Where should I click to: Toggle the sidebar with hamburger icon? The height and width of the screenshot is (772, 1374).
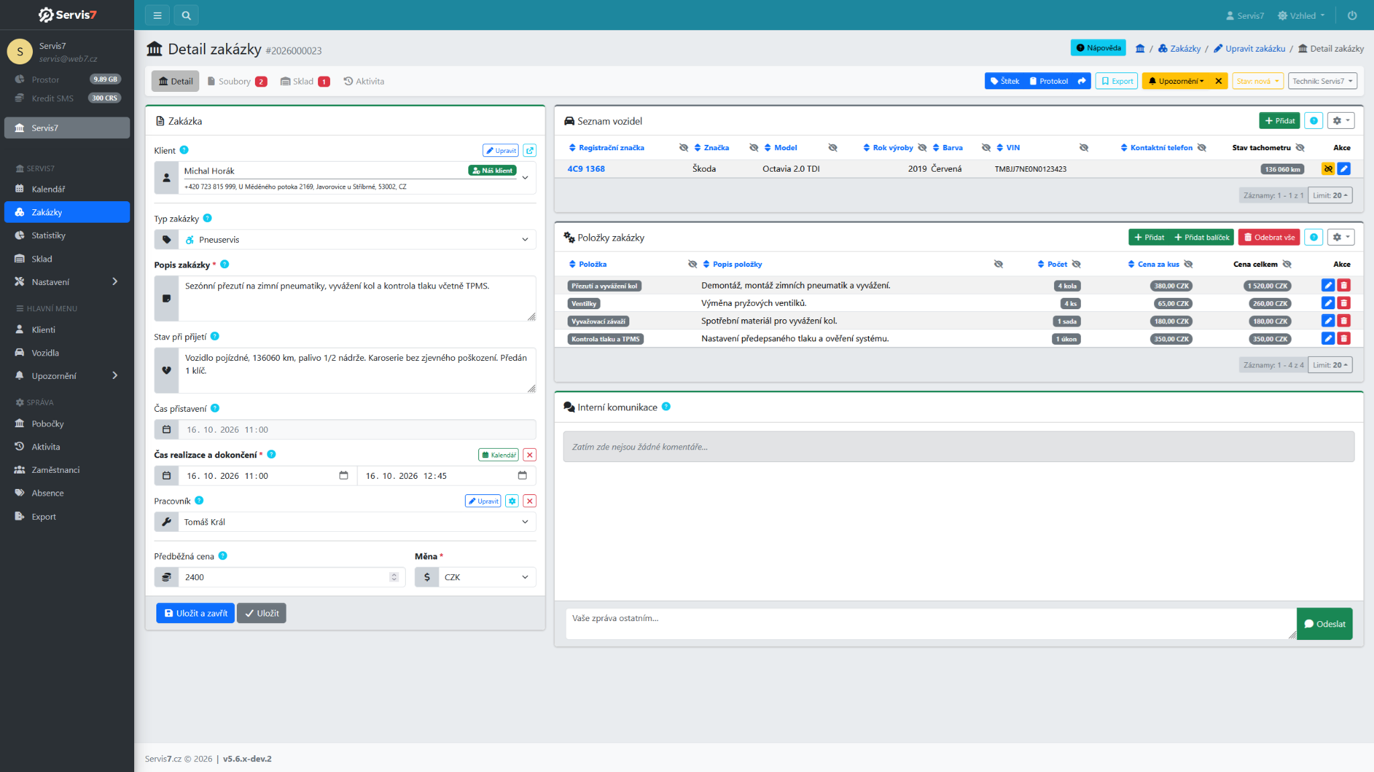click(157, 15)
